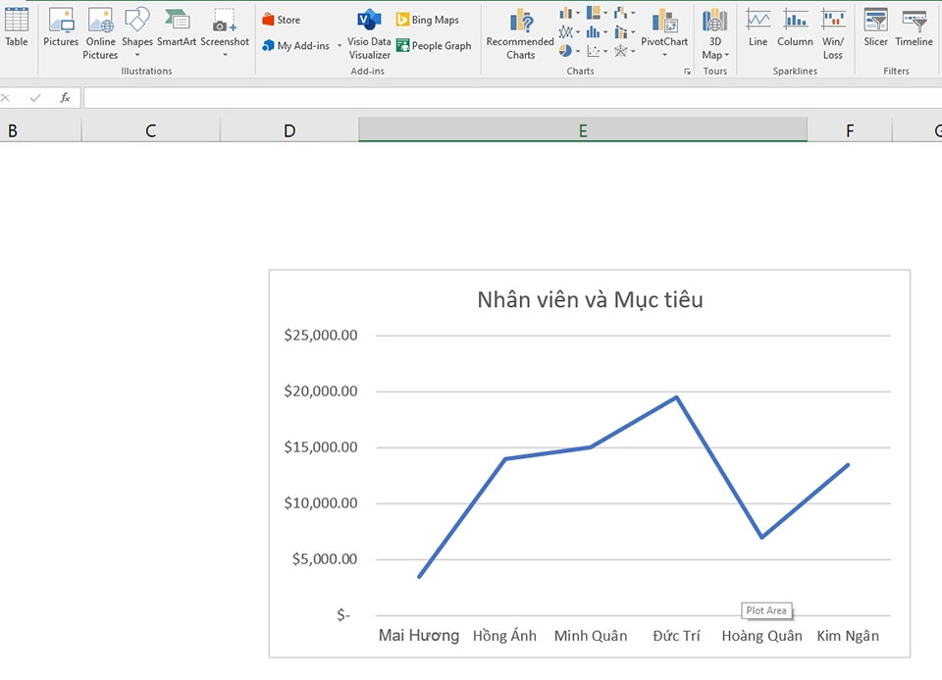Open the Screenshot capture menu
Image resolution: width=942 pixels, height=680 pixels.
click(225, 33)
